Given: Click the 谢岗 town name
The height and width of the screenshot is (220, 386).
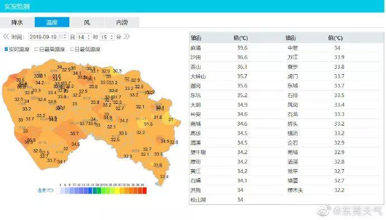Looking at the screenshot, I should (x=196, y=86).
